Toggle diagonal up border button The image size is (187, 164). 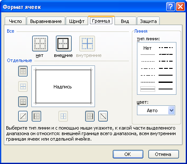tap(23, 116)
